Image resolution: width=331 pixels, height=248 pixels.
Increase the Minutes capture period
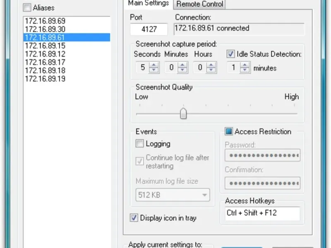[182, 65]
